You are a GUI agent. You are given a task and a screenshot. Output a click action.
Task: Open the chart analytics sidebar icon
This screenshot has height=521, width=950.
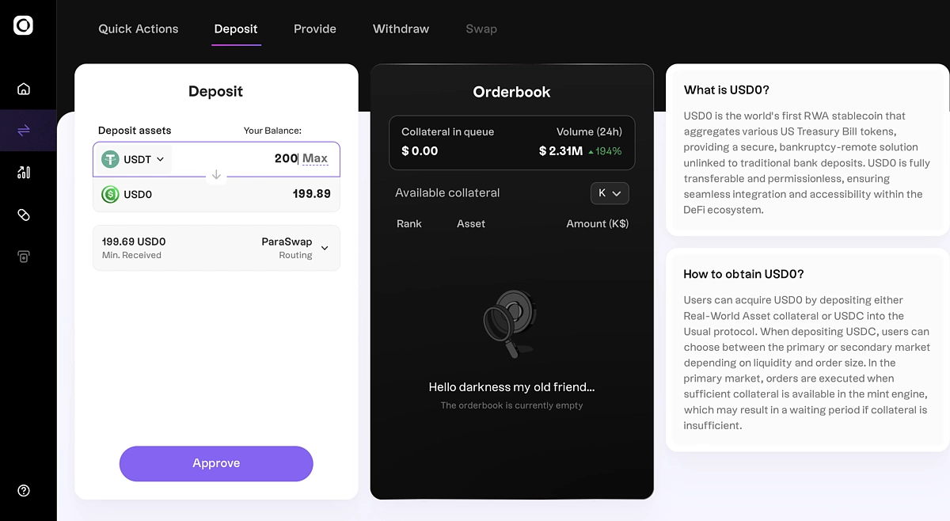tap(24, 172)
